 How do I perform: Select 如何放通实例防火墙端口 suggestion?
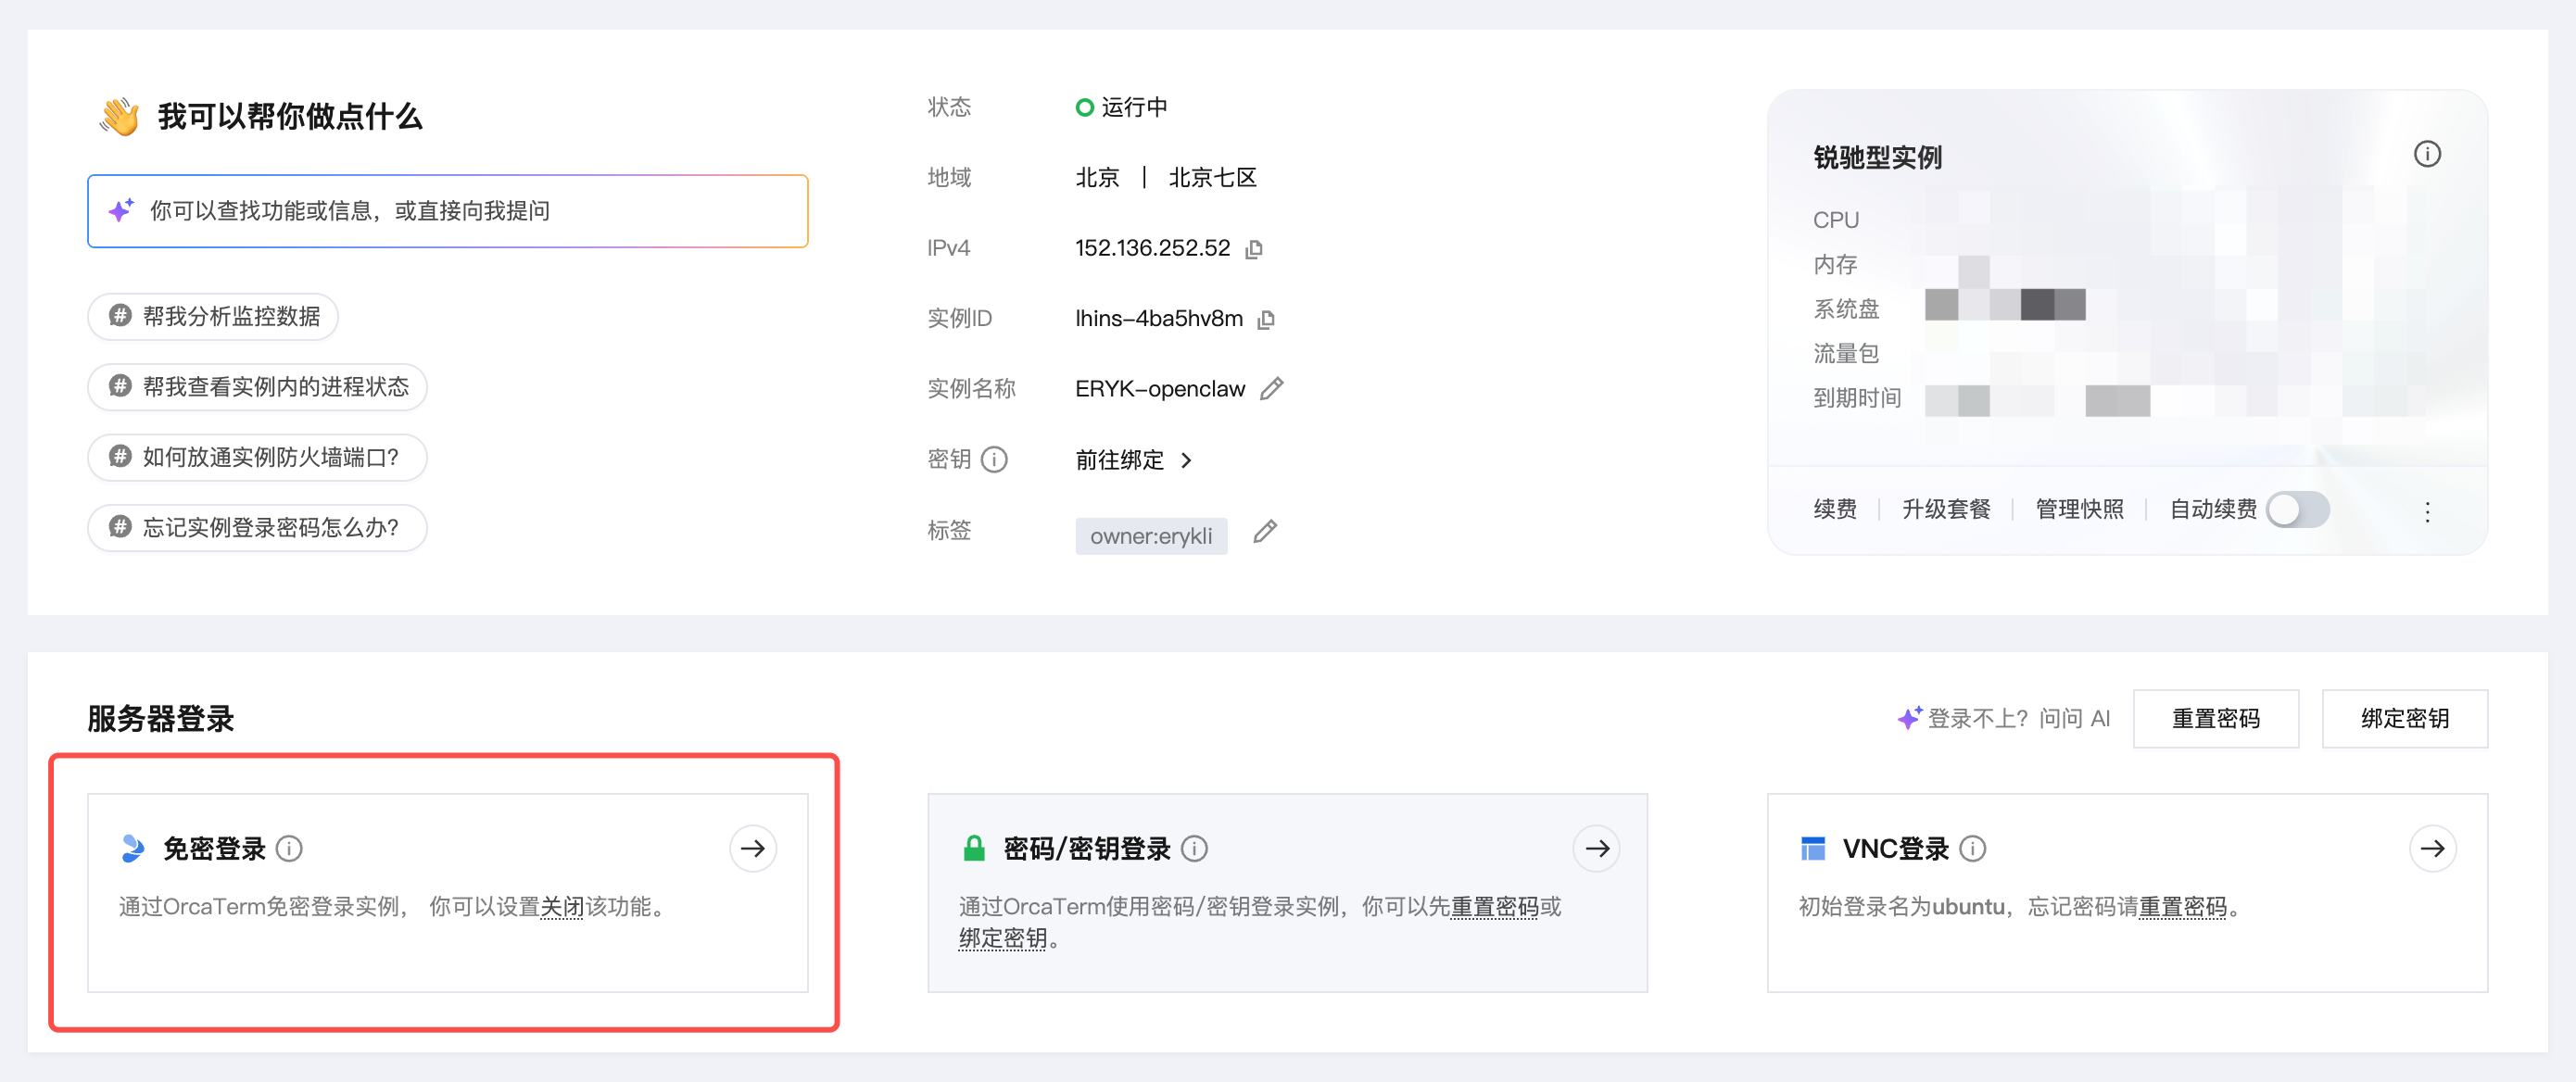click(257, 458)
